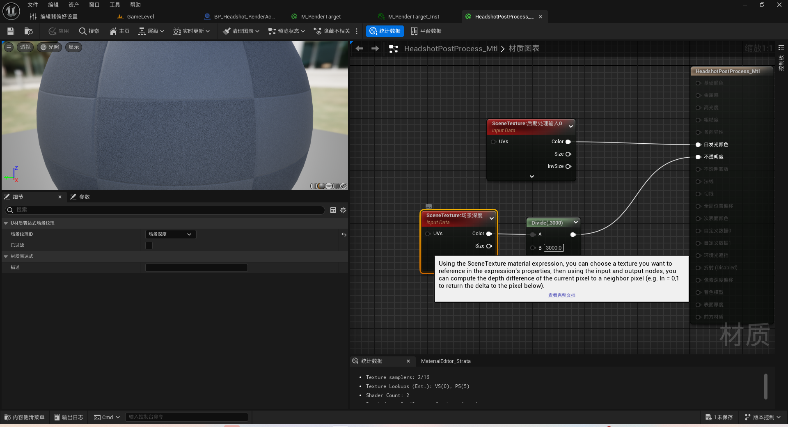Open the 层级 hierarchy dropdown
This screenshot has width=788, height=427.
point(151,31)
